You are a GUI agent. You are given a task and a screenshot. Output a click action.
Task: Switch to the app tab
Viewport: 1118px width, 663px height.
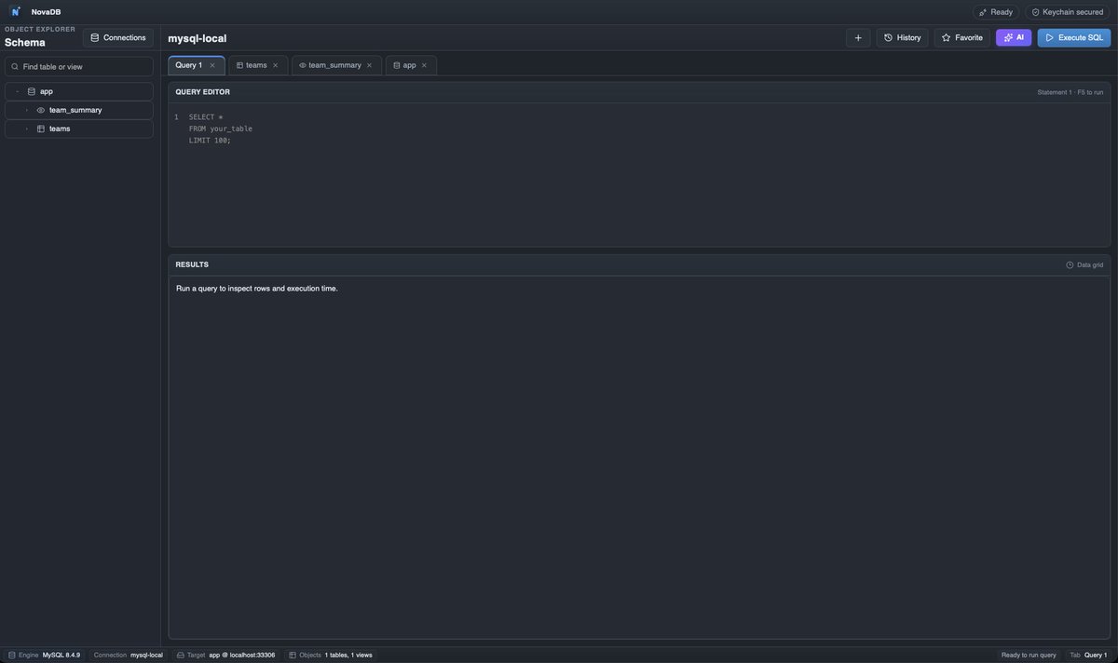pos(410,65)
